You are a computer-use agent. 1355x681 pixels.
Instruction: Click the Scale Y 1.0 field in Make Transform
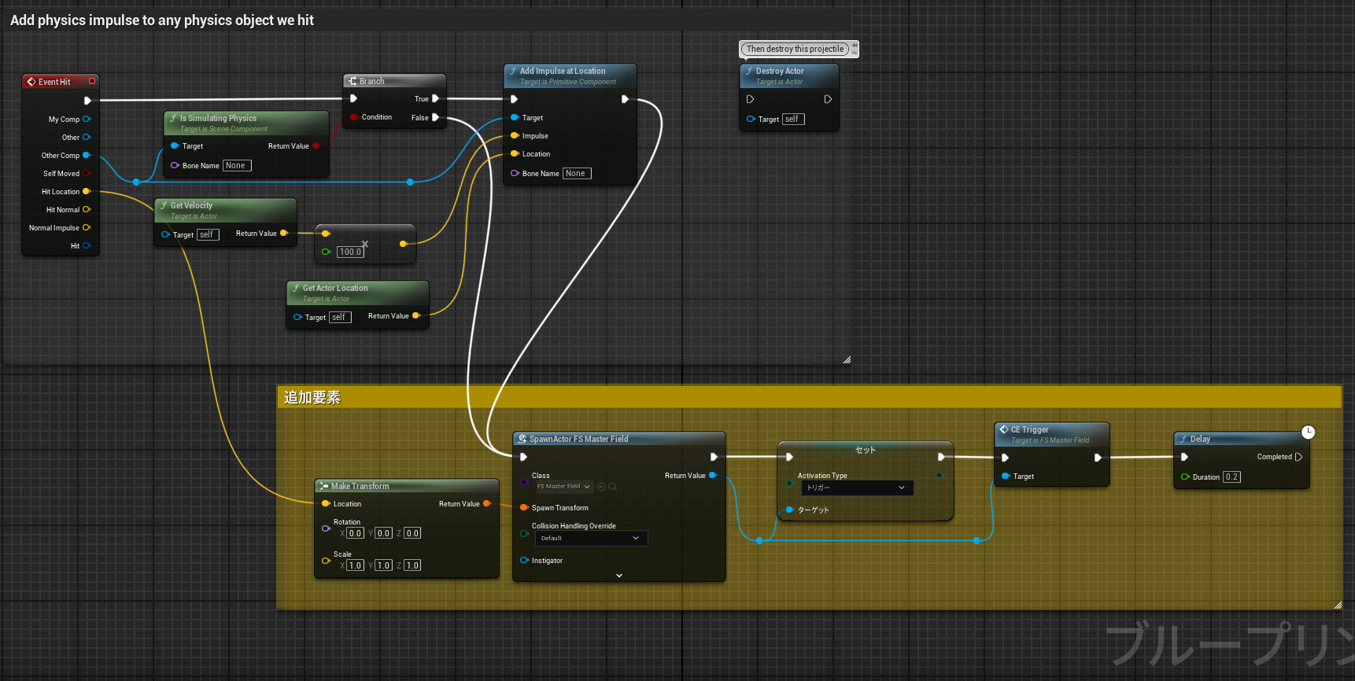coord(383,565)
